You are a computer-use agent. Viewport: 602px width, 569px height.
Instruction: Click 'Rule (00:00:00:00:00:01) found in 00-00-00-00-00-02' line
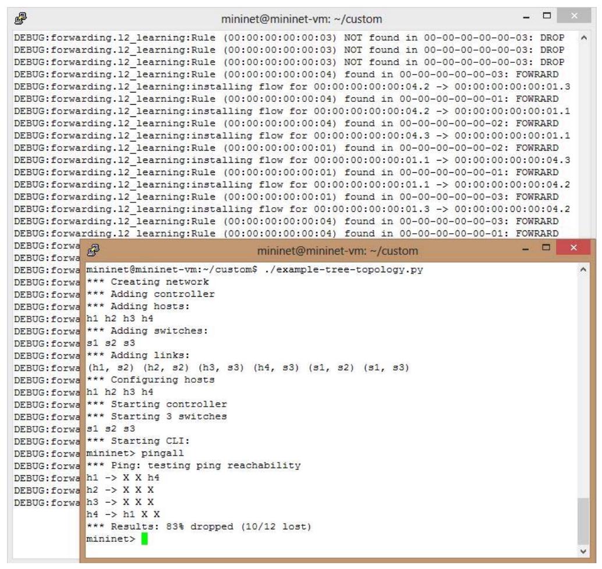click(286, 148)
